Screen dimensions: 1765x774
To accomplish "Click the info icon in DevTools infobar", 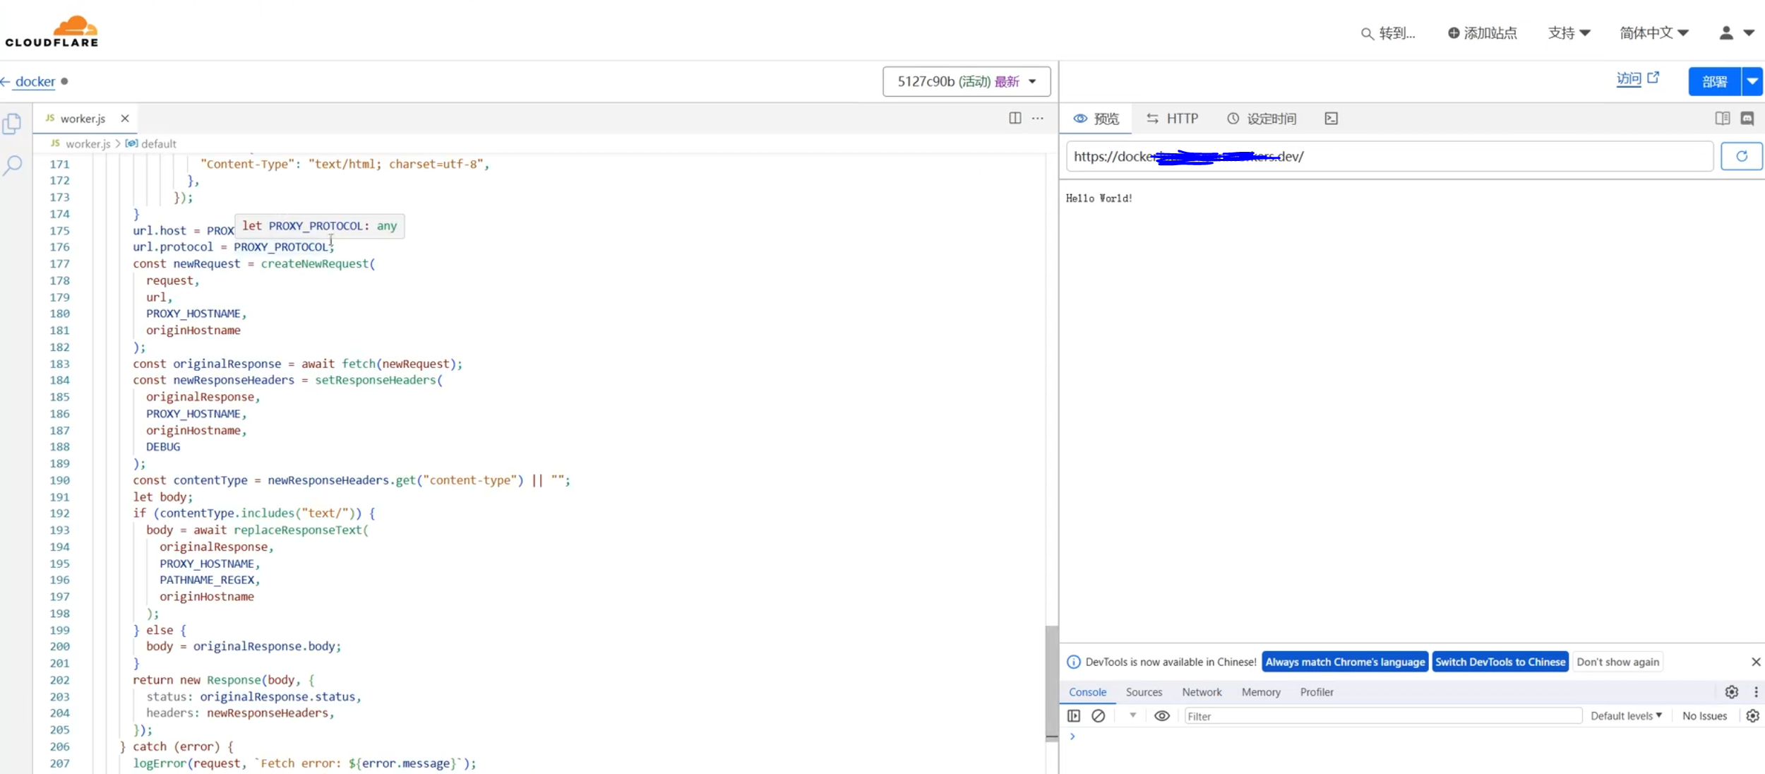I will tap(1073, 662).
